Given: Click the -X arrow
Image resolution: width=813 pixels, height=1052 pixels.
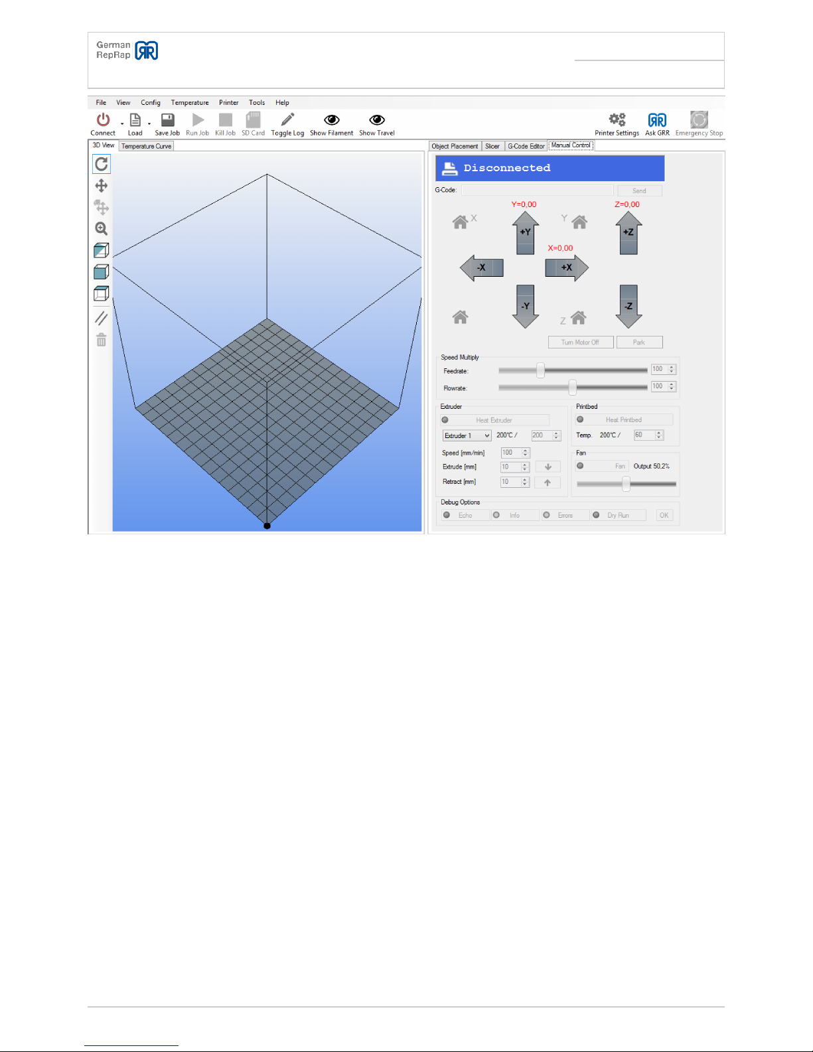Looking at the screenshot, I should point(482,268).
